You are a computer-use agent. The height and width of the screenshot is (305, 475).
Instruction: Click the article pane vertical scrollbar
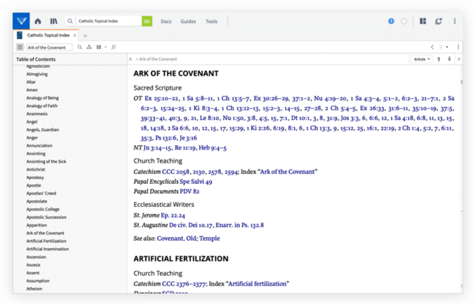[461, 179]
